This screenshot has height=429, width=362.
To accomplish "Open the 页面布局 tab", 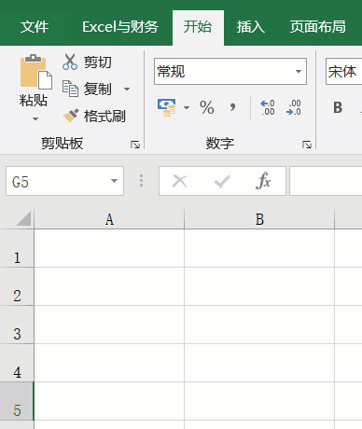I will [318, 27].
